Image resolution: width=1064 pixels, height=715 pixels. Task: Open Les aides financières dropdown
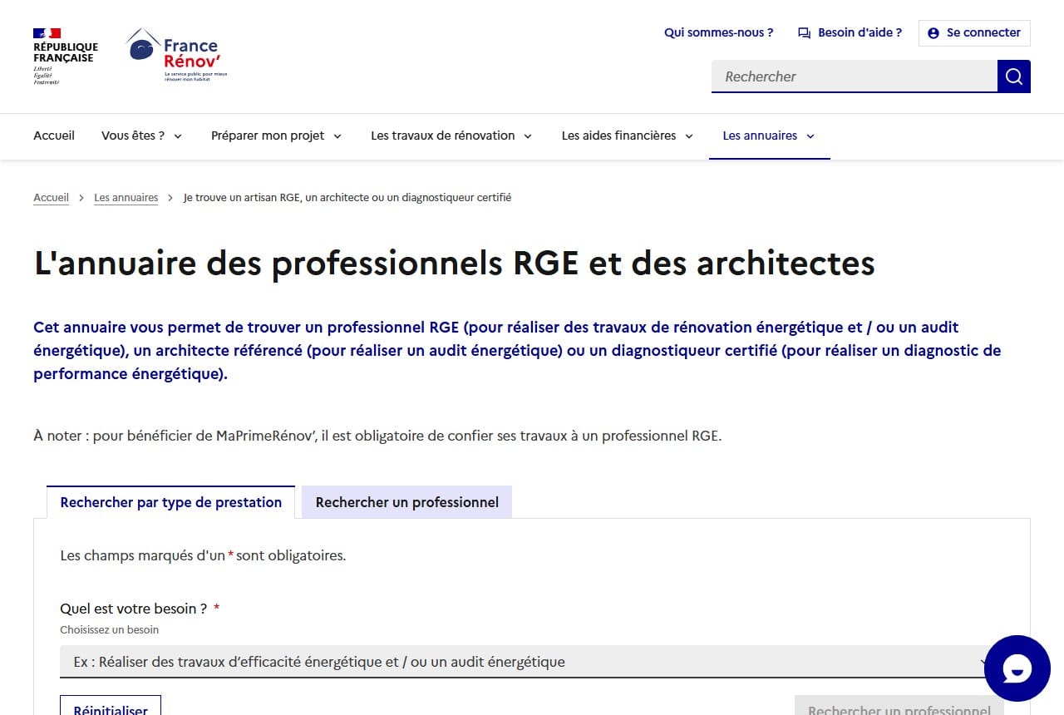[628, 136]
